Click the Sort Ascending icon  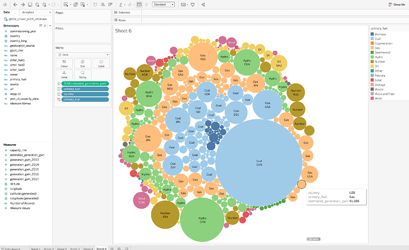click(103, 4)
